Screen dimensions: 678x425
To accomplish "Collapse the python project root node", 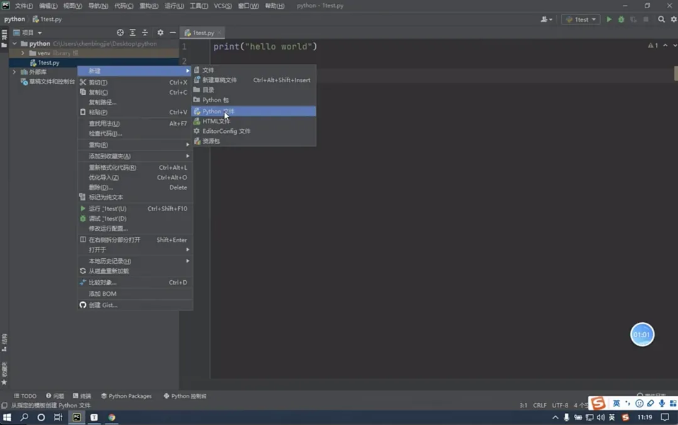I will [14, 44].
